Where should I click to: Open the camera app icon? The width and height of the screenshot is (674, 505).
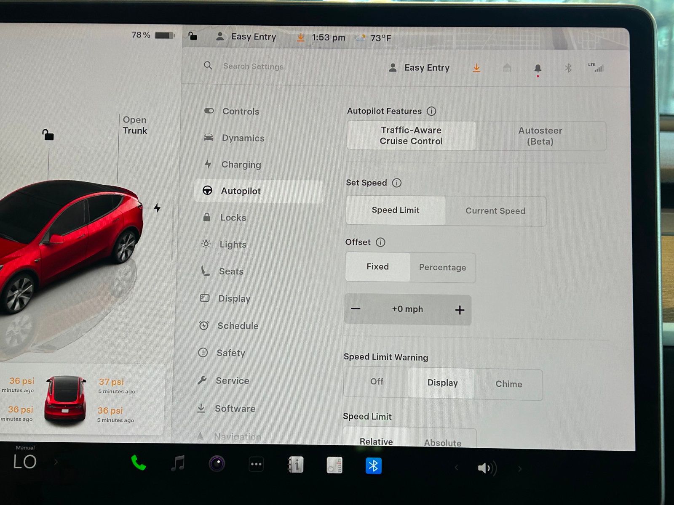[x=217, y=464]
